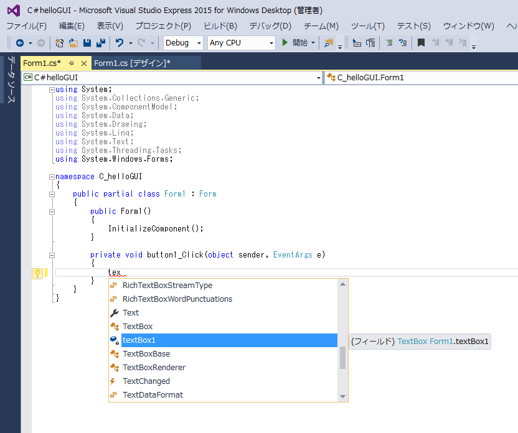This screenshot has height=433, width=518.
Task: Click the Find in Files icon
Action: coord(329,43)
